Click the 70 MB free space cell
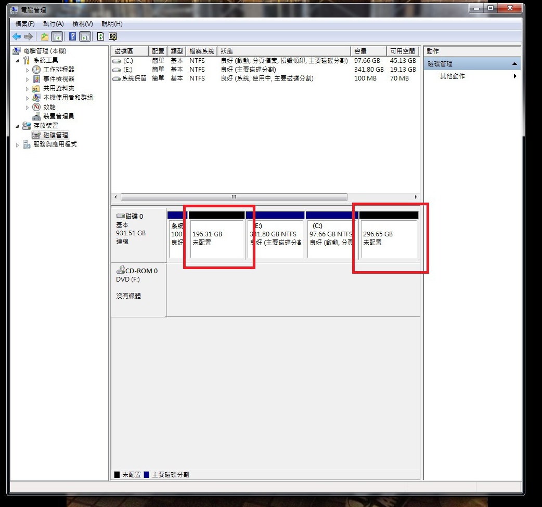Screen dimensions: 542x507 (399, 78)
